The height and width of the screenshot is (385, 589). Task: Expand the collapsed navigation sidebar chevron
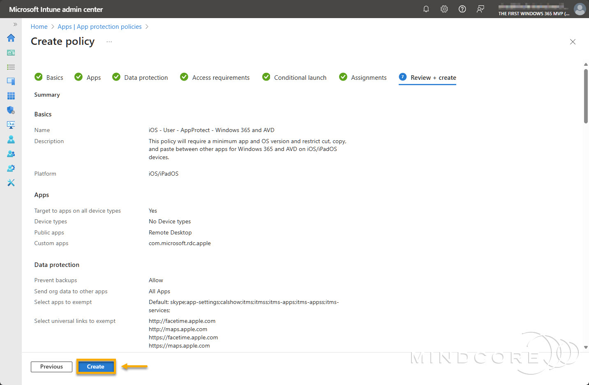tap(15, 24)
